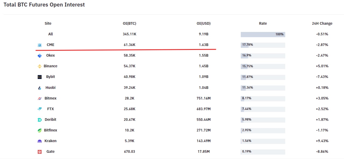This screenshot has width=344, height=159.
Task: Open the Bybit exchange name link
Action: point(51,77)
